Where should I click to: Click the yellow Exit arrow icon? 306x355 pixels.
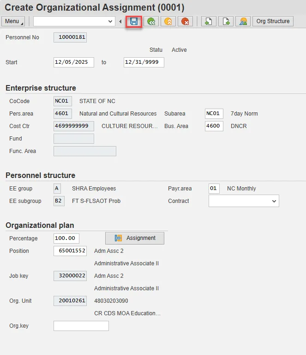click(168, 21)
